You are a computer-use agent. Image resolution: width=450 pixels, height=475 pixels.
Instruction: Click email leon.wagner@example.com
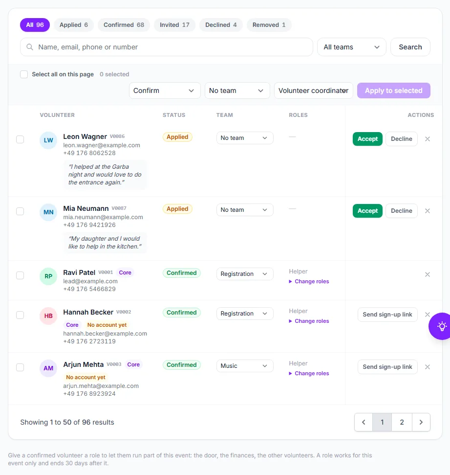pyautogui.click(x=102, y=145)
